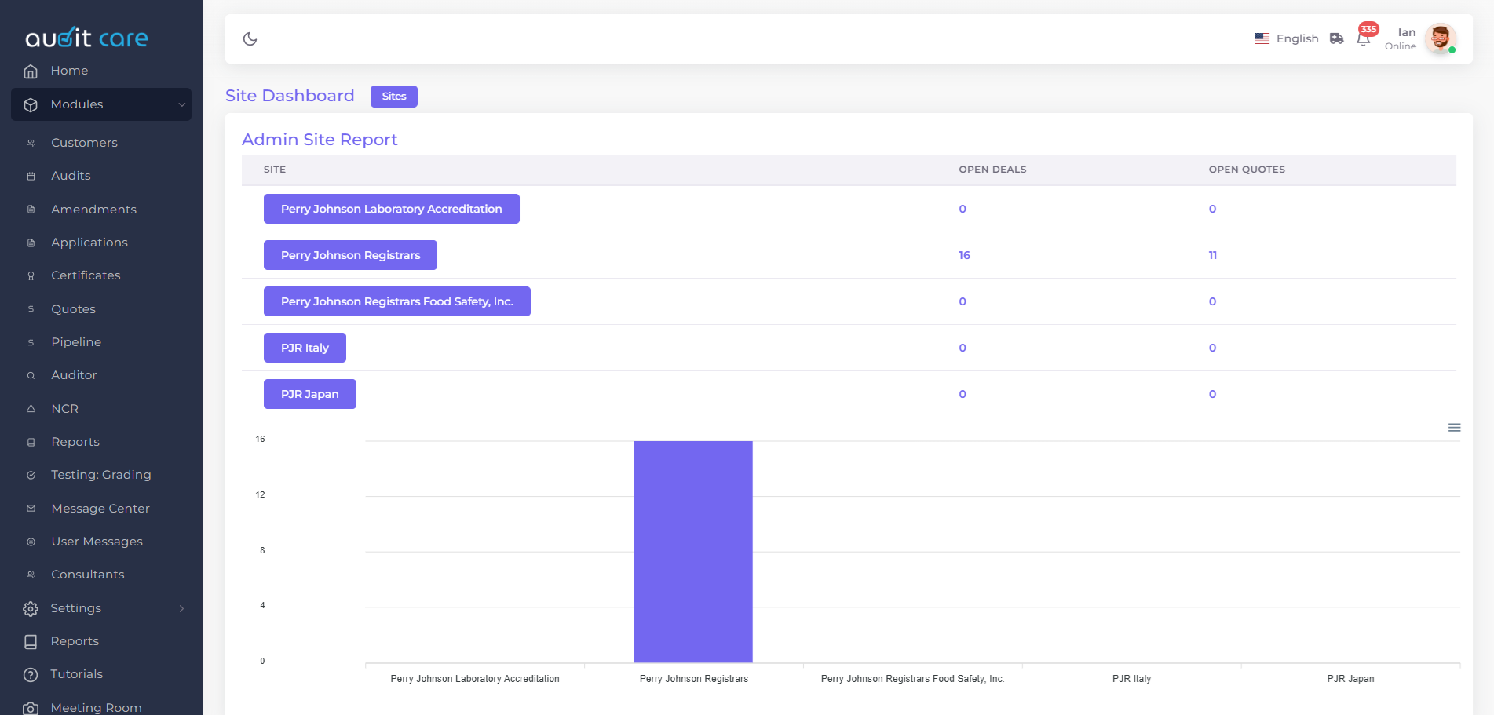The width and height of the screenshot is (1494, 715).
Task: Expand the Settings submenu chevron
Action: 181,608
